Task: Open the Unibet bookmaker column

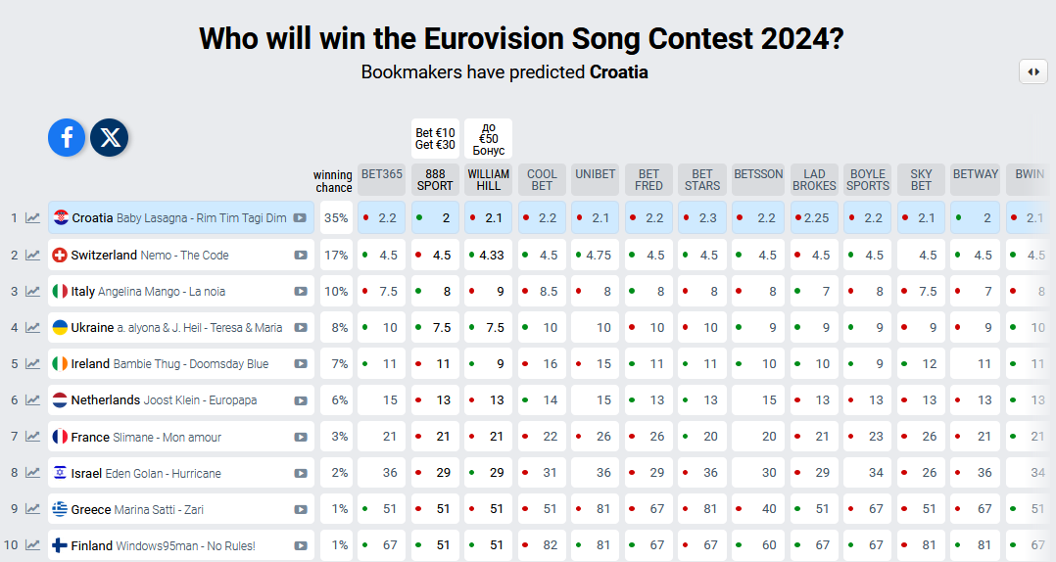Action: point(595,175)
